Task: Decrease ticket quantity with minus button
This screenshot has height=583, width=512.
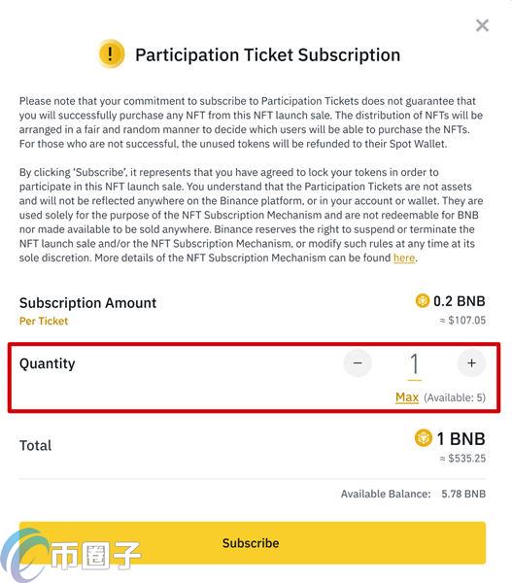Action: (358, 363)
